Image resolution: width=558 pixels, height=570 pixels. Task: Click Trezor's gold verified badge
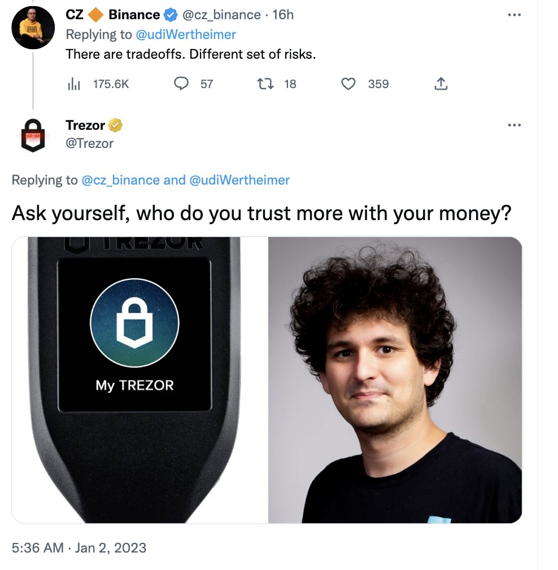click(x=115, y=125)
